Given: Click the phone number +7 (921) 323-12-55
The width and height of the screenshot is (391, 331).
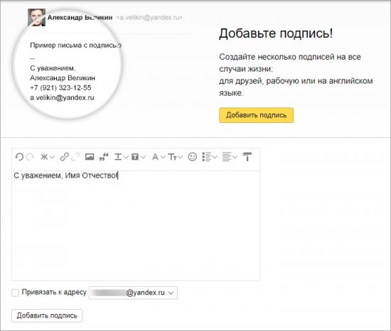Looking at the screenshot, I should [x=60, y=87].
